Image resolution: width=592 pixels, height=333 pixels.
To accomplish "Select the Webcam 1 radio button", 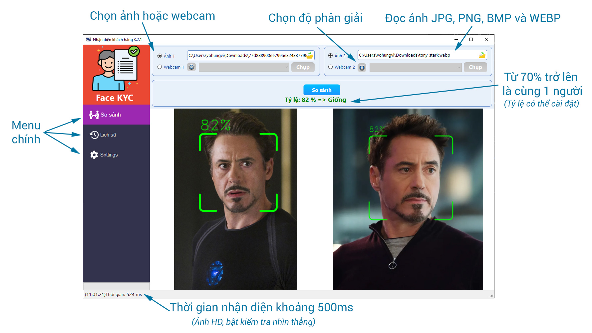I will tap(160, 67).
